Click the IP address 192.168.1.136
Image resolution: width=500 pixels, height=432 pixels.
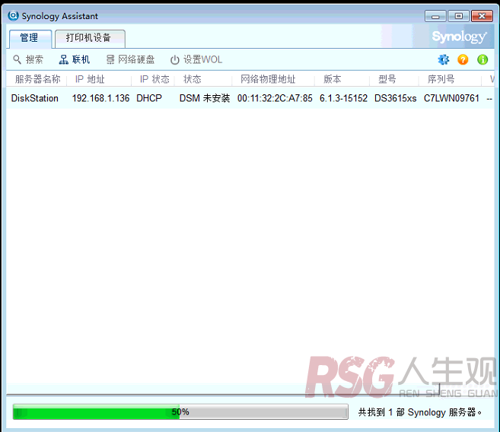[100, 98]
